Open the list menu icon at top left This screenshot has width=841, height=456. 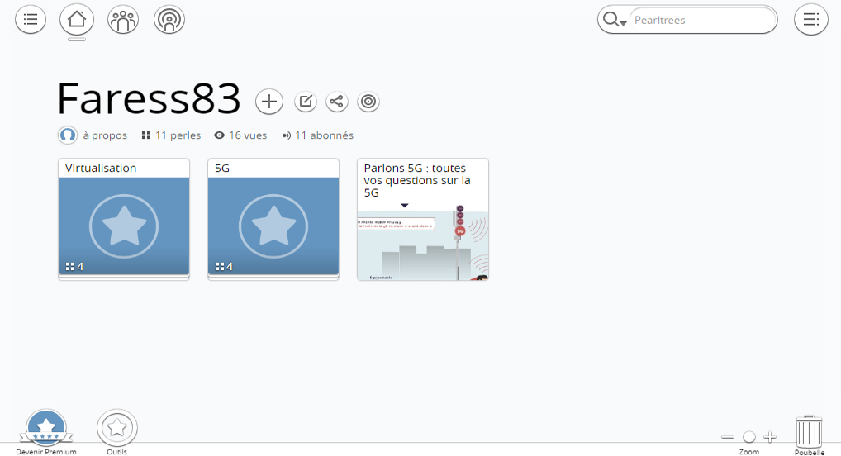coord(31,20)
